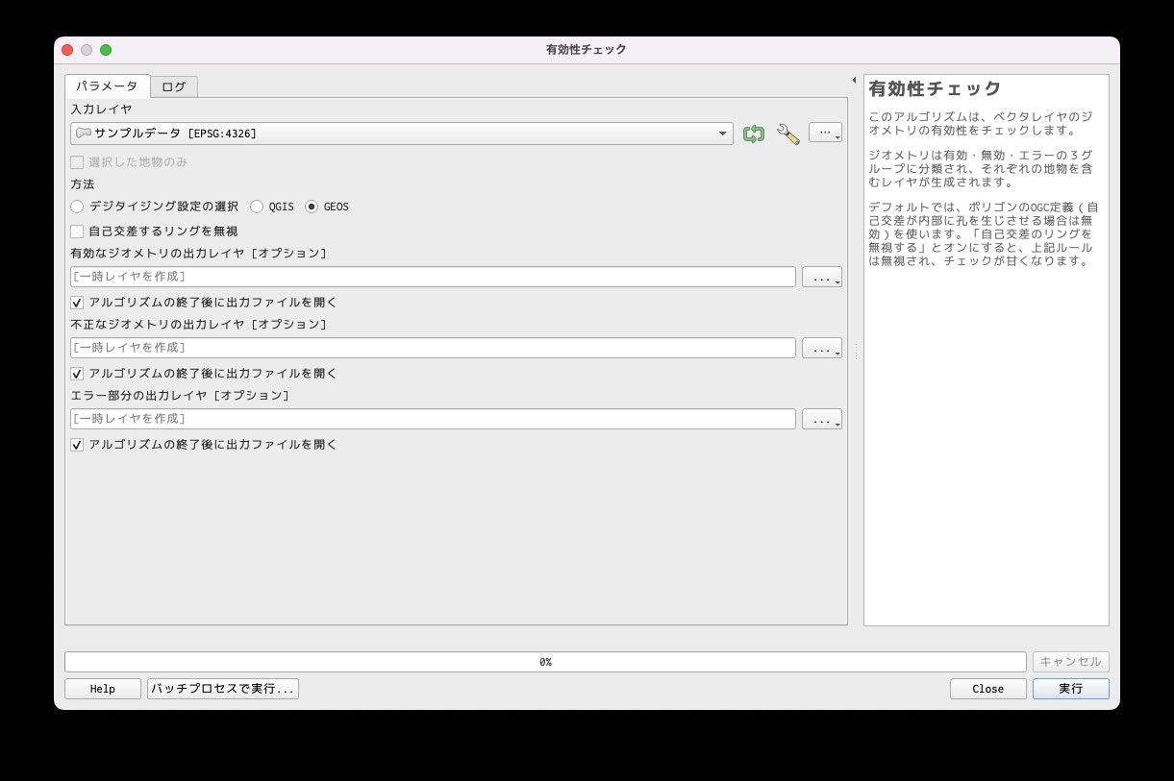
Task: Collapse the help panel with the small arrow
Action: point(854,80)
